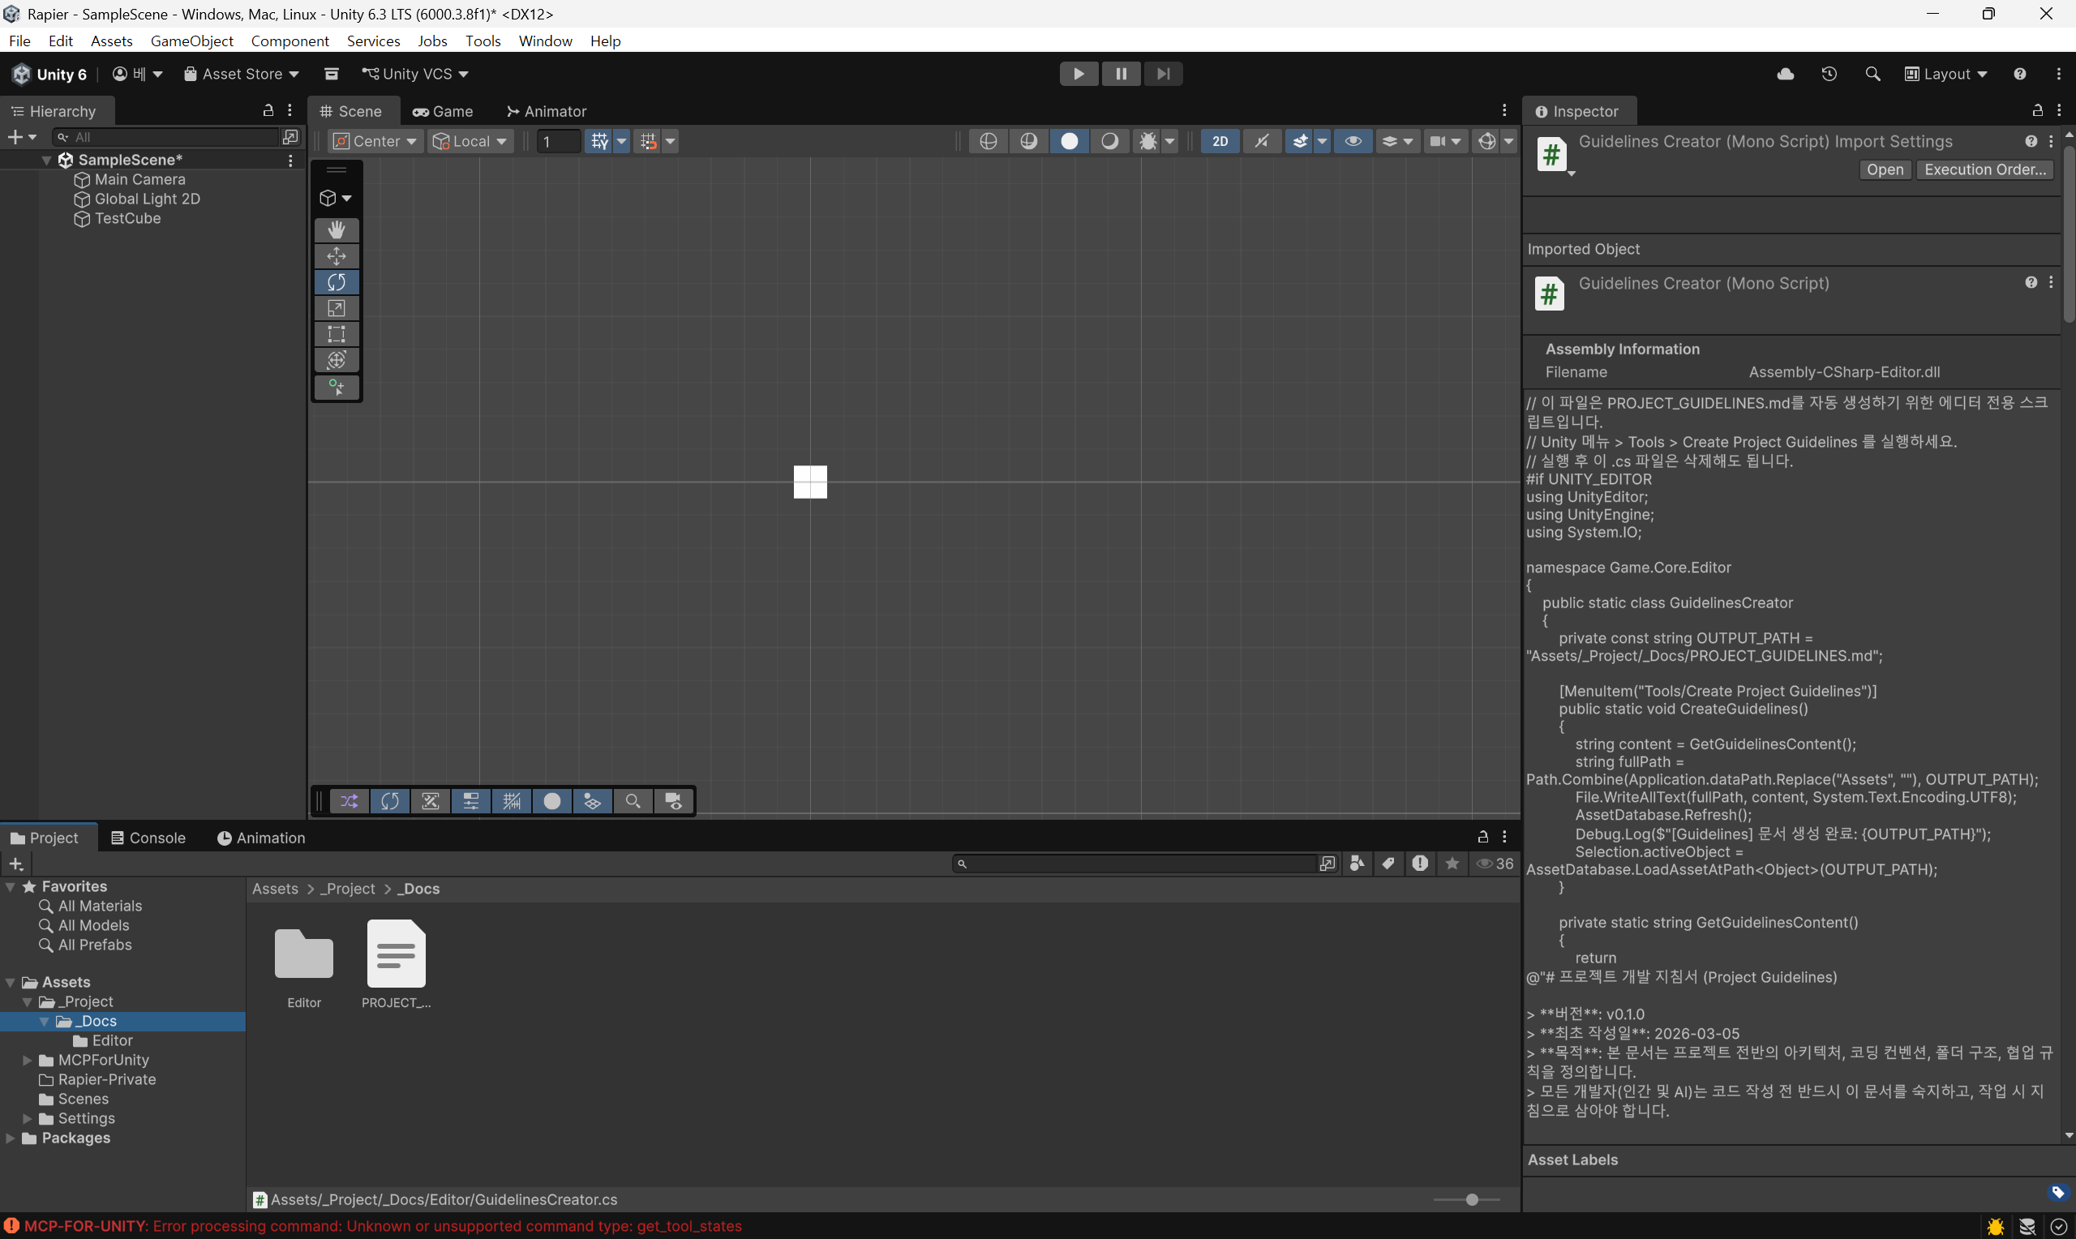2076x1239 pixels.
Task: Open the Center pivot dropdown
Action: tap(375, 141)
